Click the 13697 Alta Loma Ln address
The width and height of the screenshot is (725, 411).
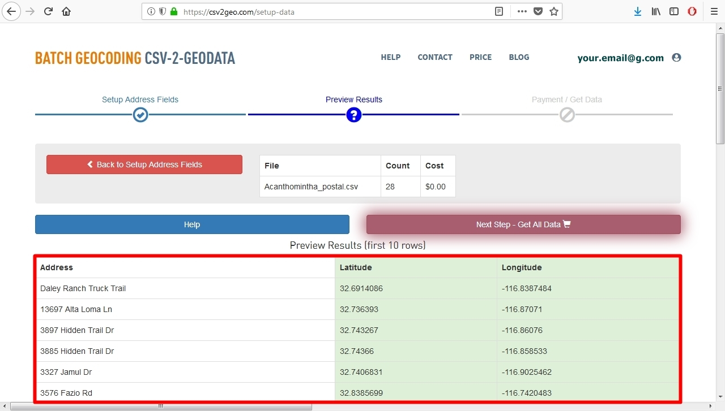pos(75,309)
